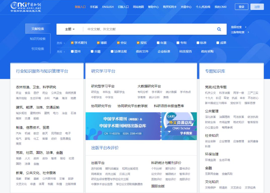Image resolution: width=270 pixels, height=193 pixels.
Task: Open 我的CNKI menu
Action: pyautogui.click(x=220, y=7)
